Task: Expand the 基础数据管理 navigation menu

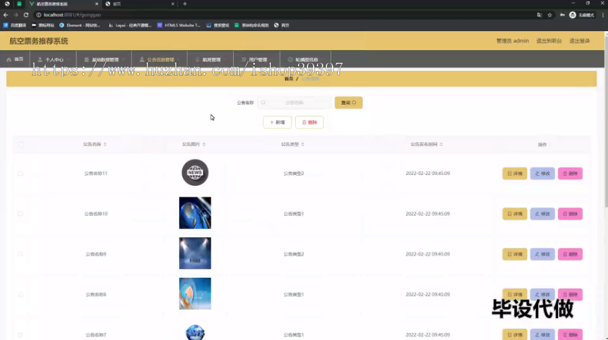Action: point(104,59)
